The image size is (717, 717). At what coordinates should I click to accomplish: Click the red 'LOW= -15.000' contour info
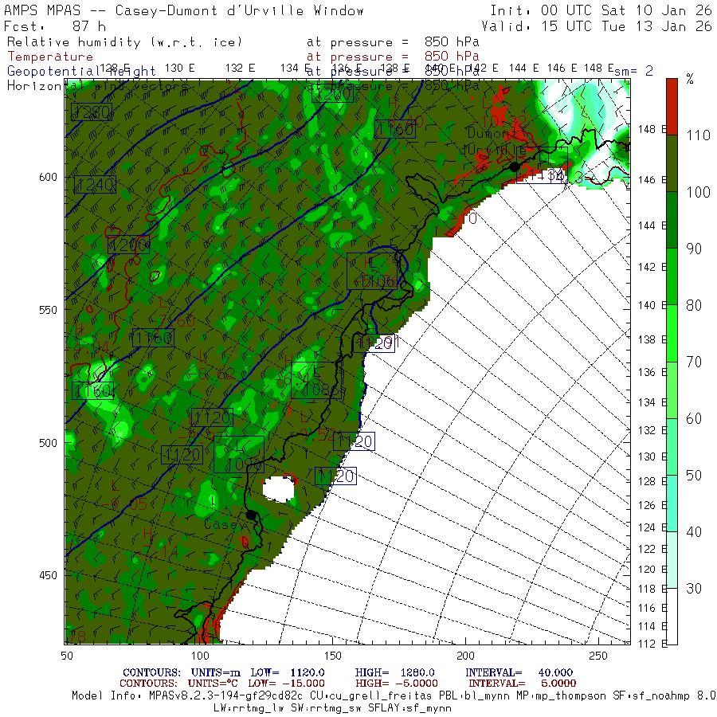[x=286, y=684]
